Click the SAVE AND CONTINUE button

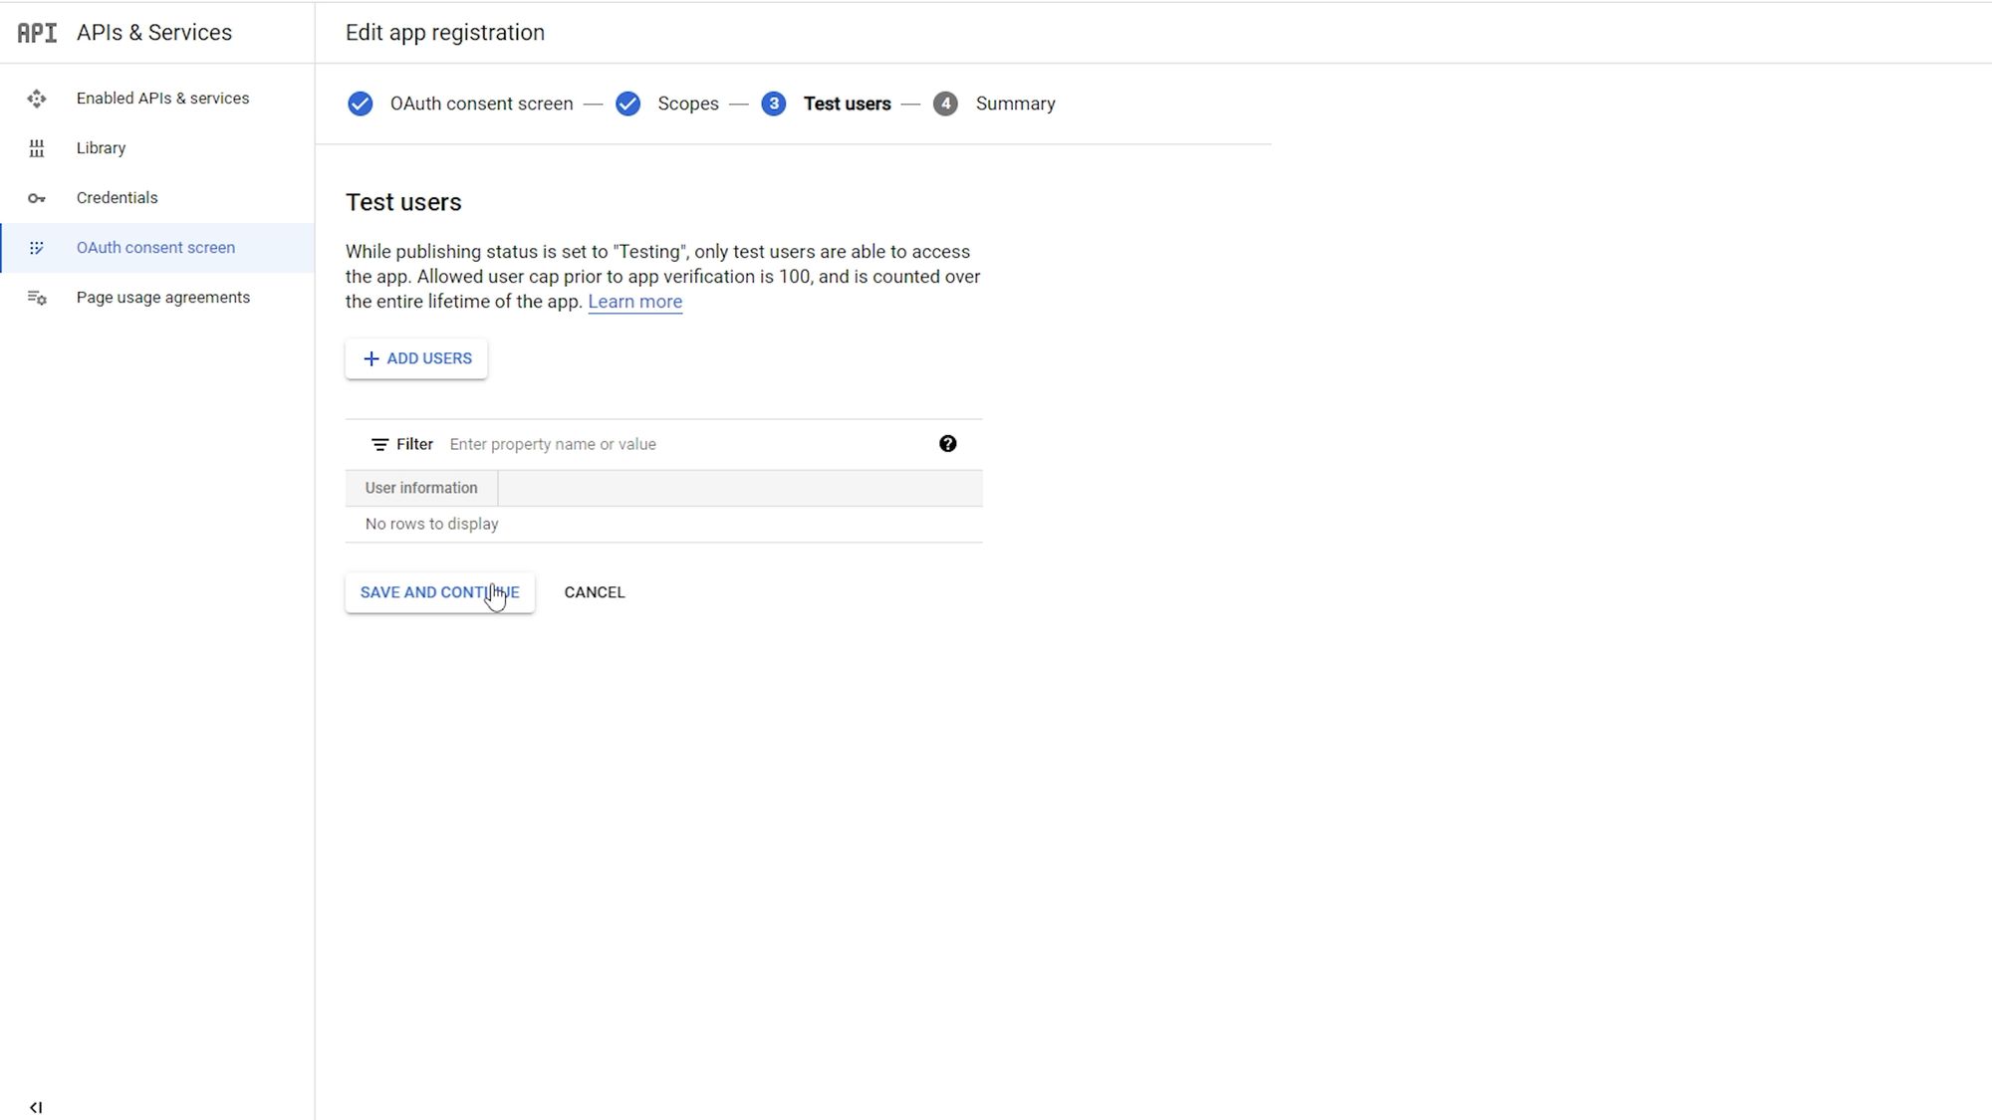click(439, 590)
